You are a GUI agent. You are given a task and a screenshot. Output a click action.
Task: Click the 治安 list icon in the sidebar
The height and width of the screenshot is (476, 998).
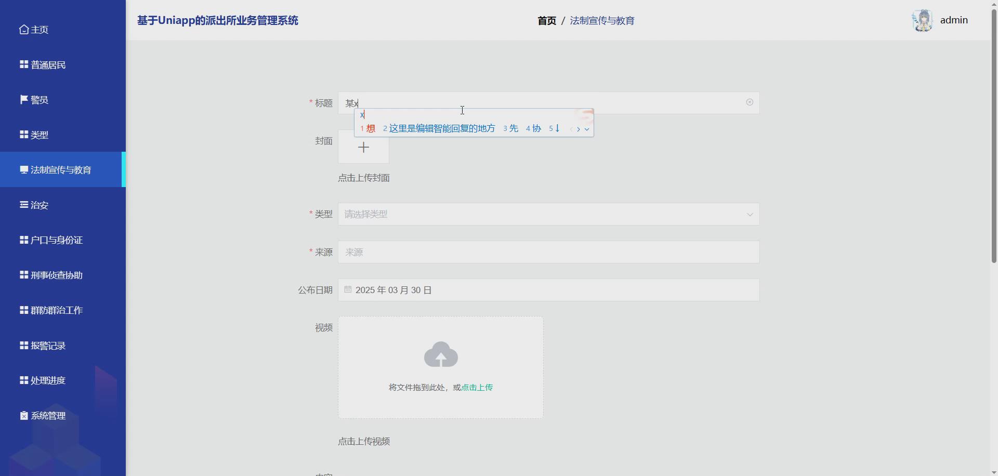pyautogui.click(x=23, y=204)
